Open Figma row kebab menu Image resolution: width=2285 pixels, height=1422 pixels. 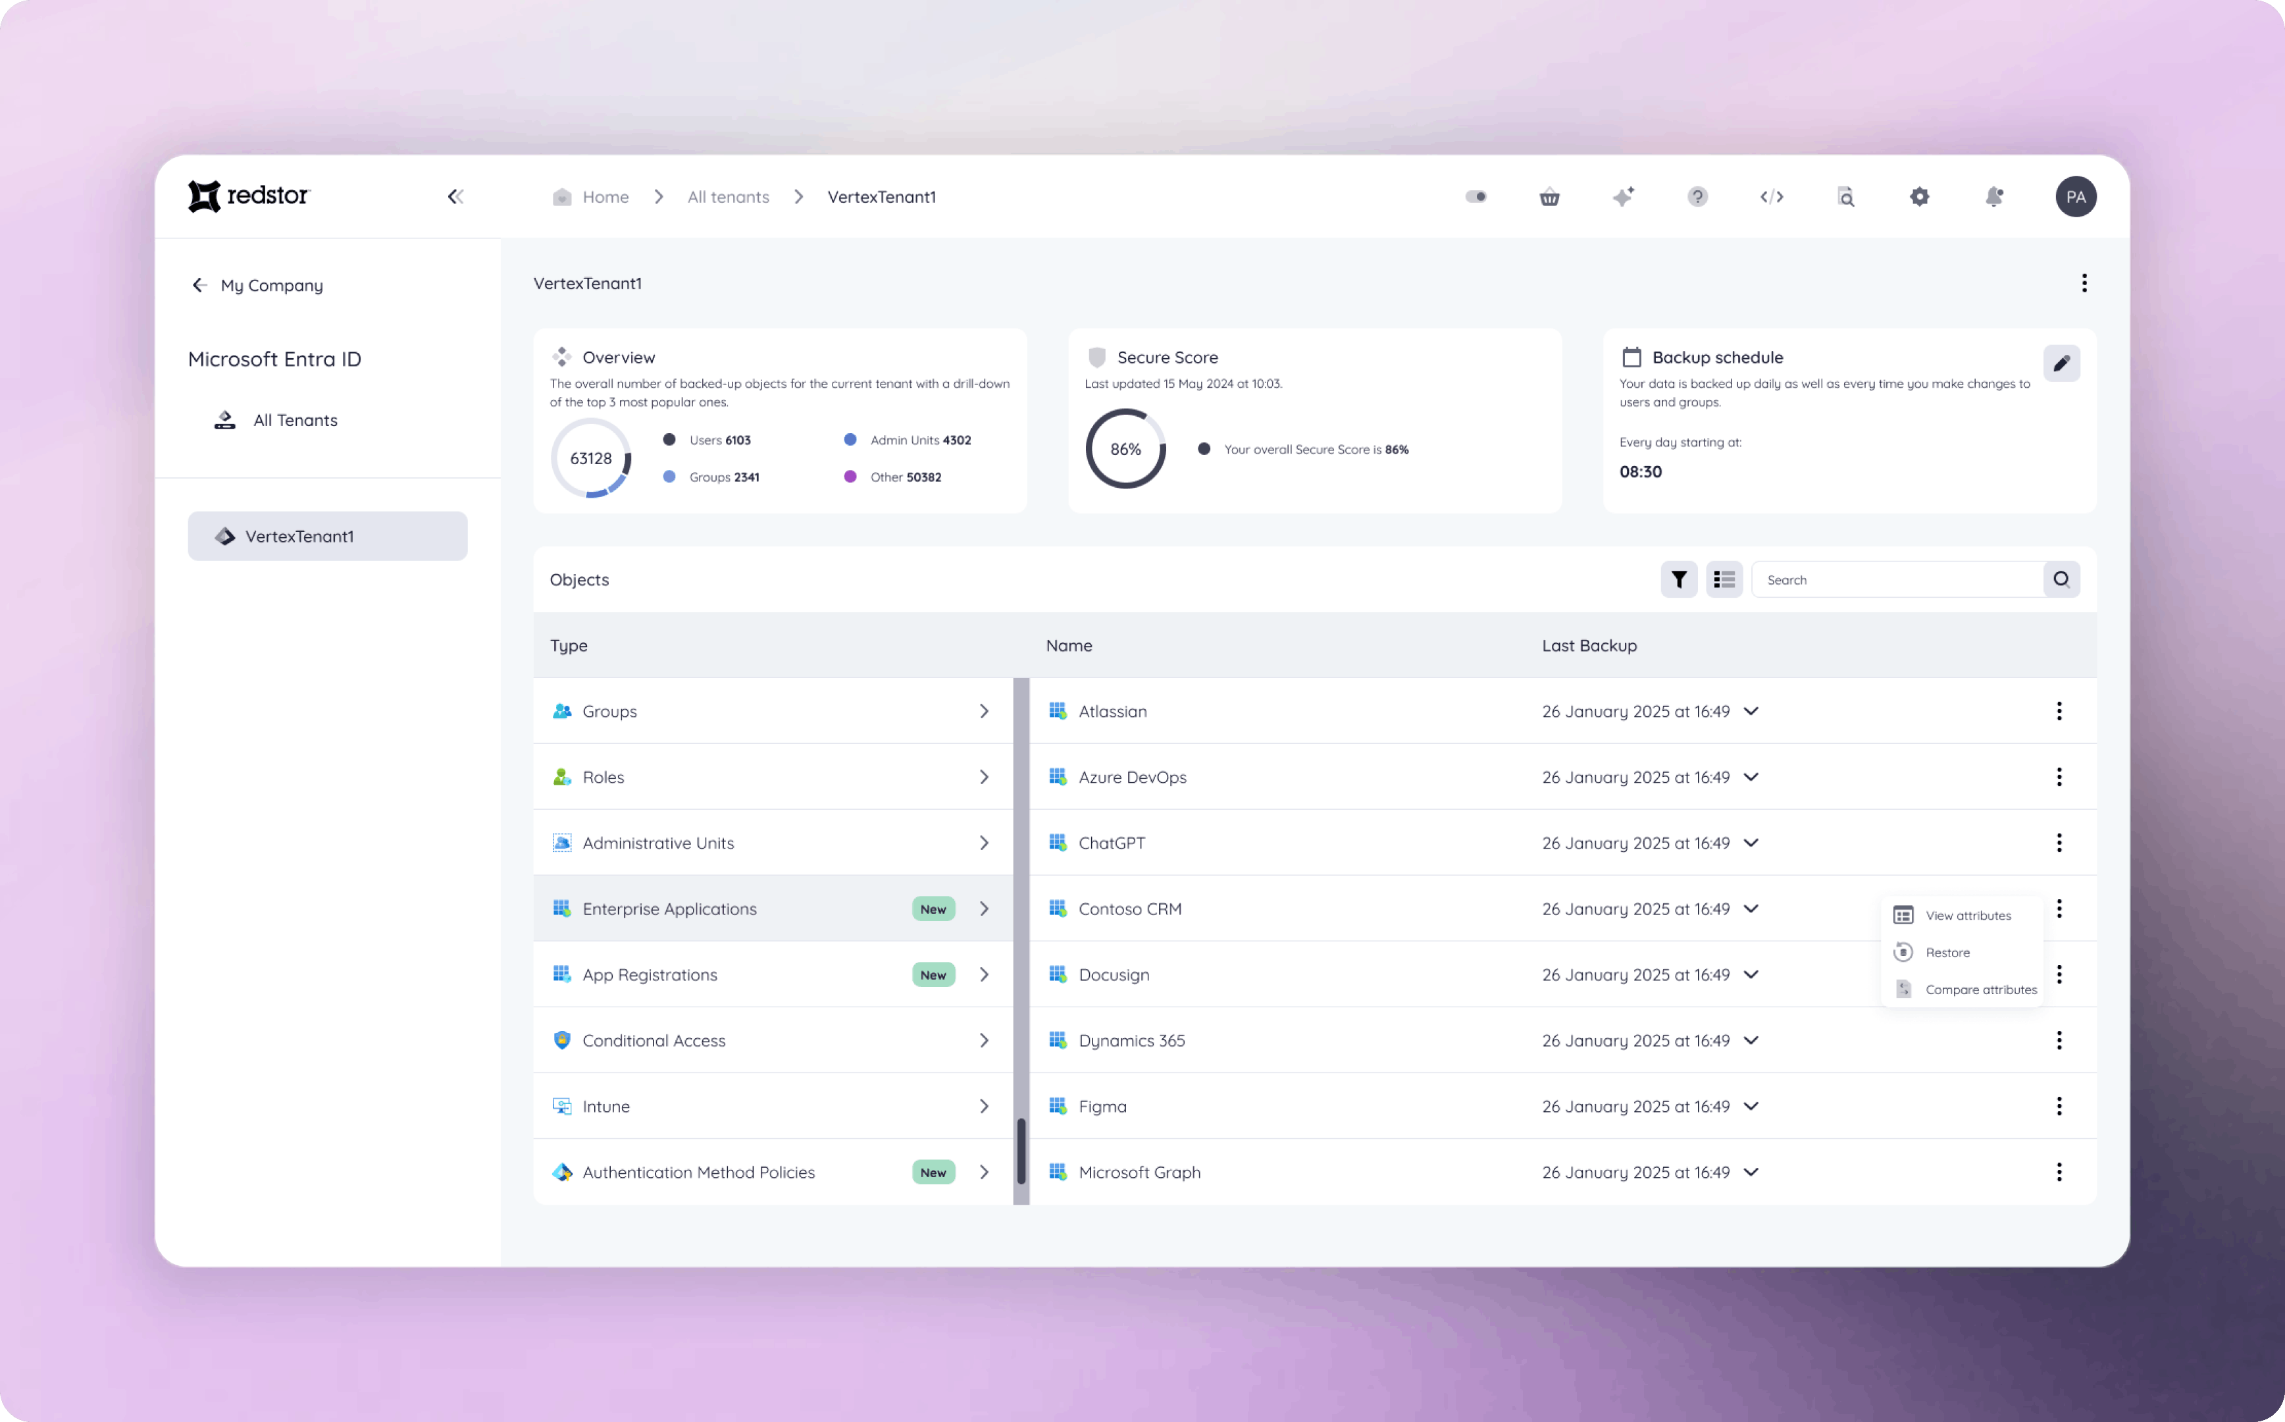(2059, 1106)
